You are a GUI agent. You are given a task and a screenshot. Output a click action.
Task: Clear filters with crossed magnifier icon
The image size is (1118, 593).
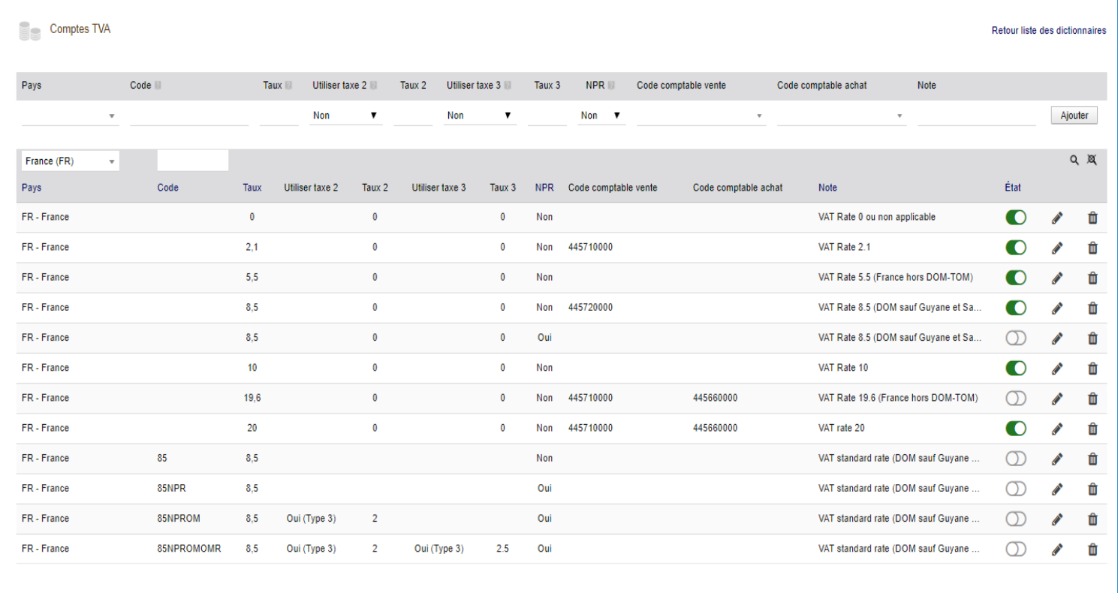(x=1092, y=160)
